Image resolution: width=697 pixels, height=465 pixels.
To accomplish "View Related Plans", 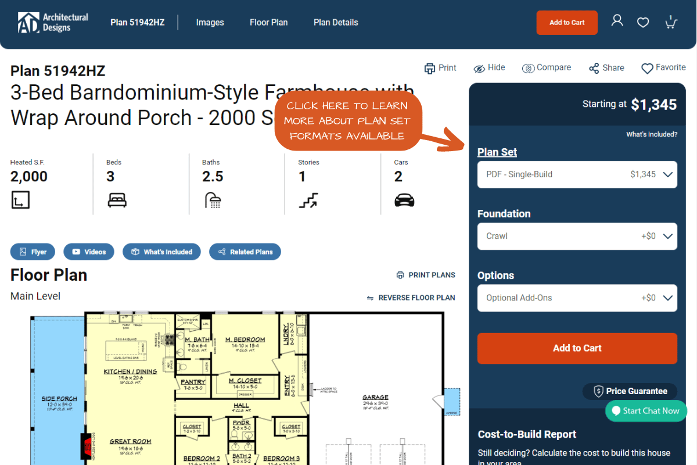I will click(x=245, y=252).
